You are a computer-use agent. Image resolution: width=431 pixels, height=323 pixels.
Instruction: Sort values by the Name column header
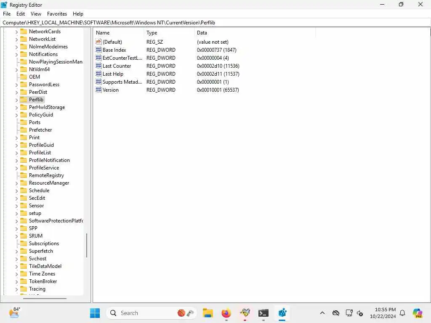tap(118, 33)
